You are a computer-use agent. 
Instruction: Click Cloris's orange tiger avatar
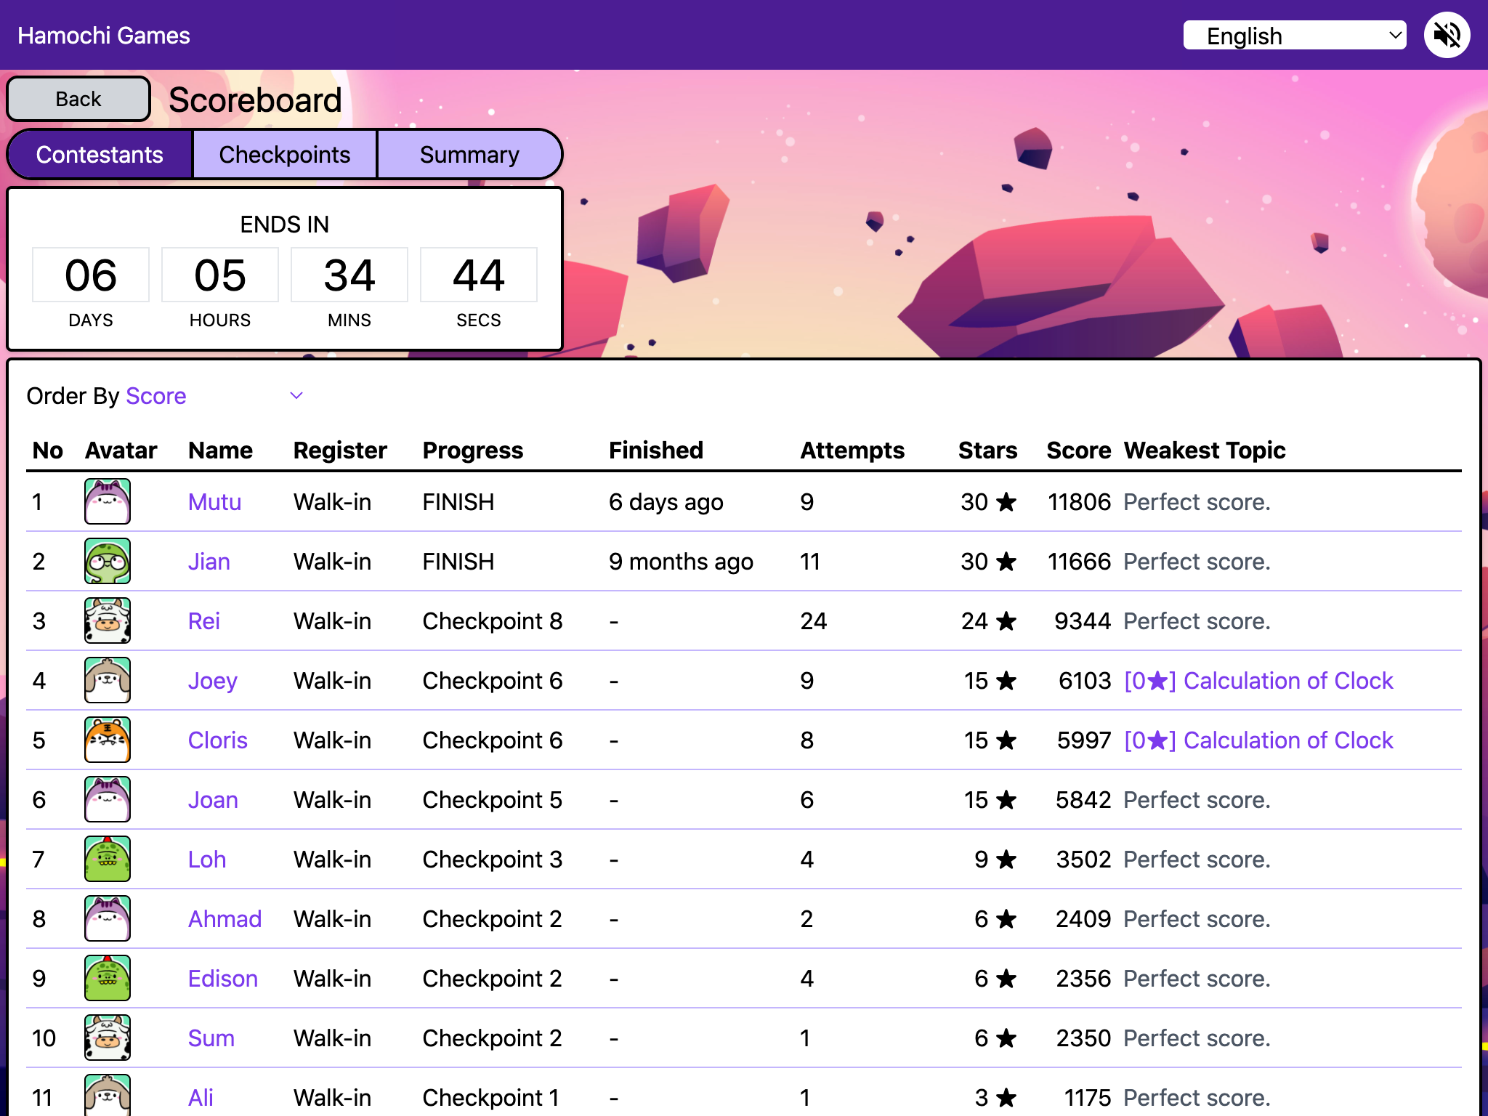pyautogui.click(x=108, y=740)
